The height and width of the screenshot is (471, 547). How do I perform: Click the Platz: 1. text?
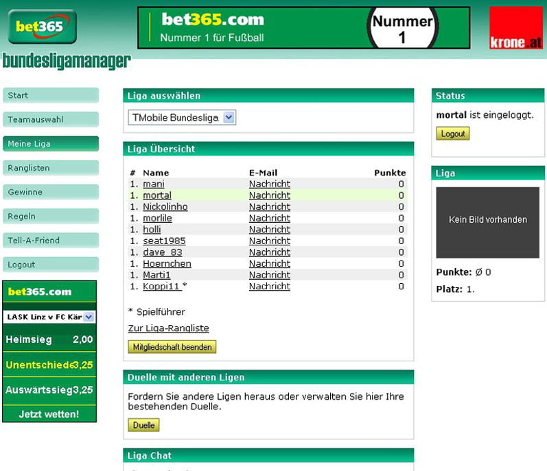tap(455, 289)
